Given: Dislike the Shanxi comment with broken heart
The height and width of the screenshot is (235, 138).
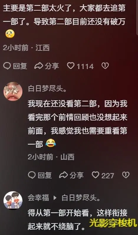Looking at the screenshot, I should tap(126, 175).
